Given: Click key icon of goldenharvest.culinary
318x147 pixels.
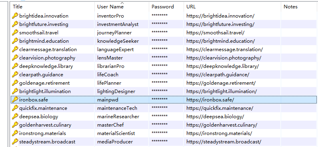Looking at the screenshot, I should (15, 125).
